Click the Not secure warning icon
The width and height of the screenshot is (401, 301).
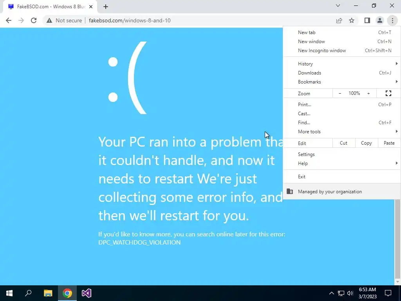pyautogui.click(x=49, y=20)
